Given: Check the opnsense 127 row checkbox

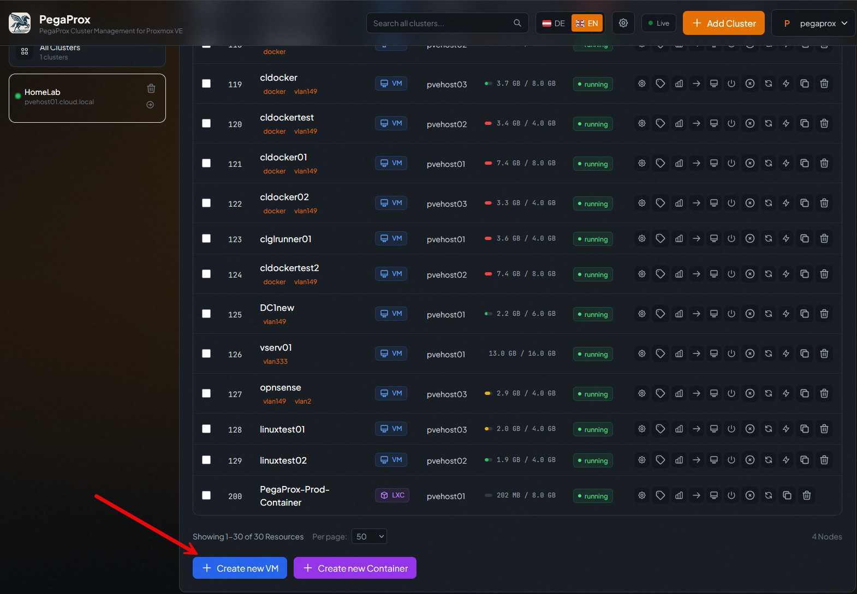Looking at the screenshot, I should click(x=206, y=393).
